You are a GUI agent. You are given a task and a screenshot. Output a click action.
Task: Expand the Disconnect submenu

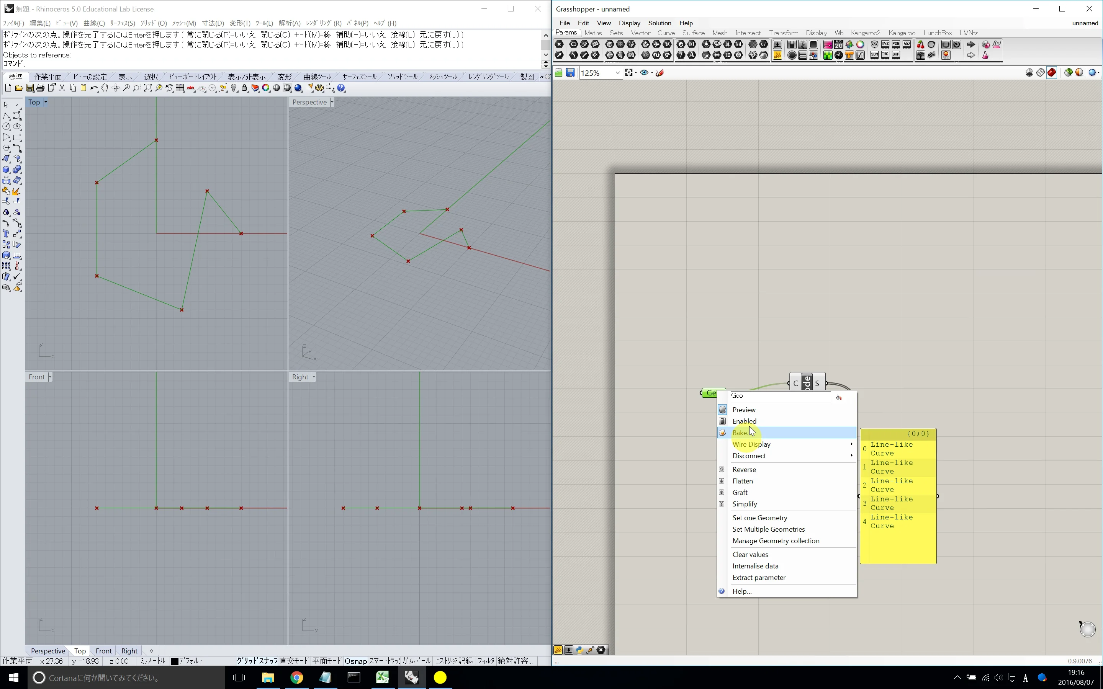tap(787, 456)
